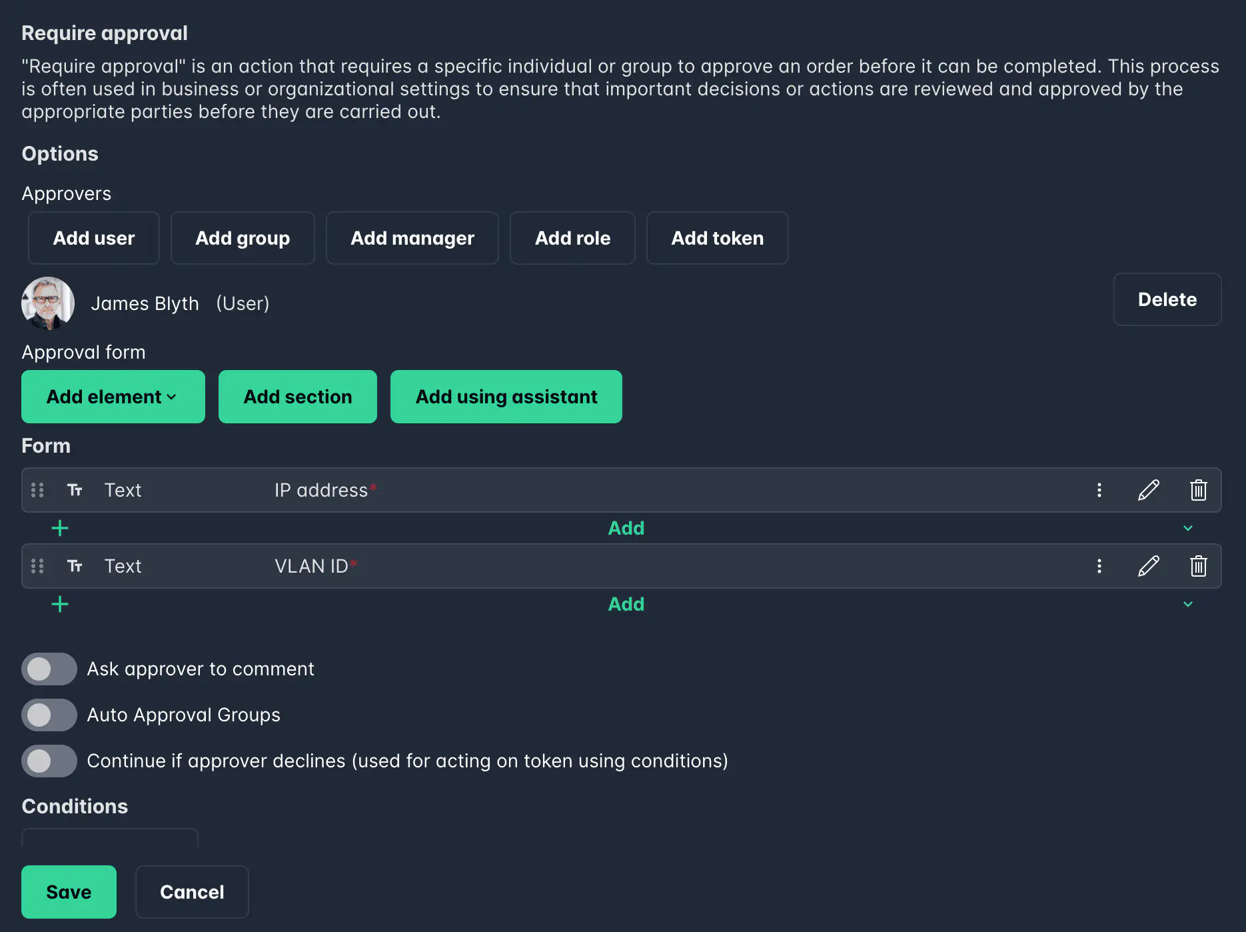Open the three-dot menu for VLAN ID
This screenshot has width=1246, height=932.
(x=1099, y=566)
